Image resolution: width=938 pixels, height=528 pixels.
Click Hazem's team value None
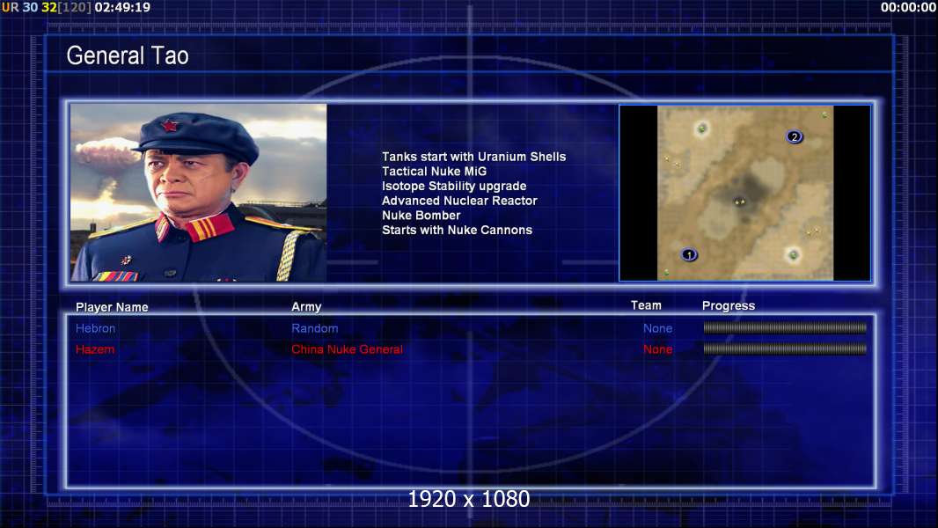[657, 349]
